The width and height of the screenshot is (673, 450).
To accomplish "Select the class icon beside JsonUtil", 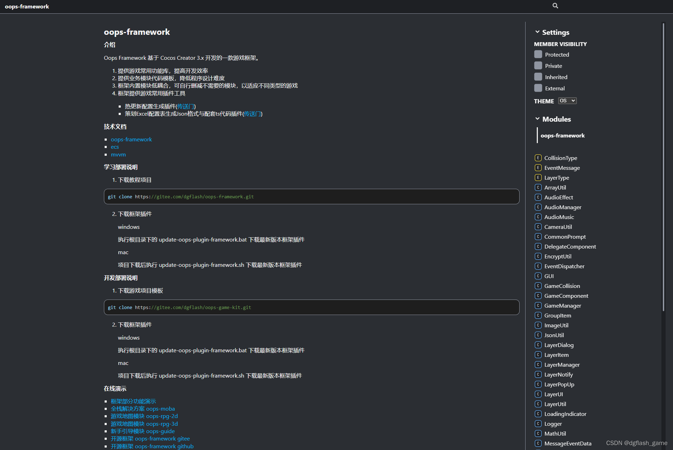I will (x=538, y=335).
